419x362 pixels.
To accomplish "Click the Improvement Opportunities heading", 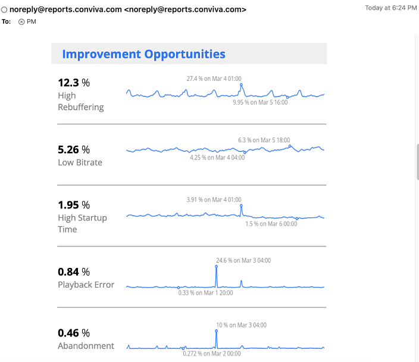I will click(x=144, y=54).
